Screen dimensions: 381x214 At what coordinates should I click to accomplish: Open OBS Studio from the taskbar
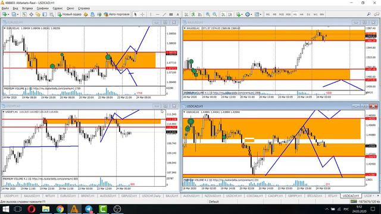click(117, 209)
